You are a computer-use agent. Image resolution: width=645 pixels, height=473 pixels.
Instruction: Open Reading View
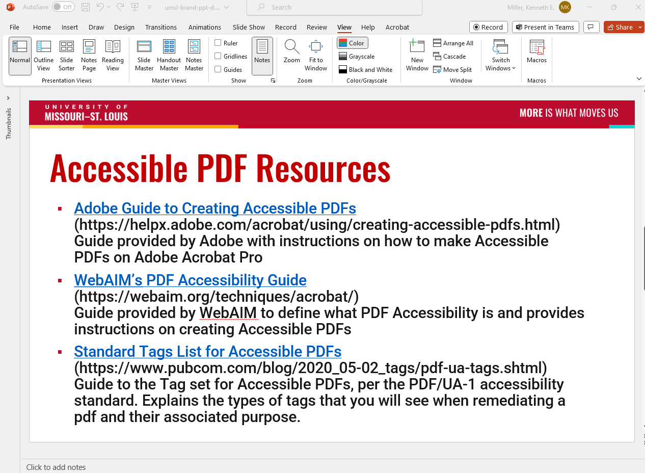[x=113, y=56]
